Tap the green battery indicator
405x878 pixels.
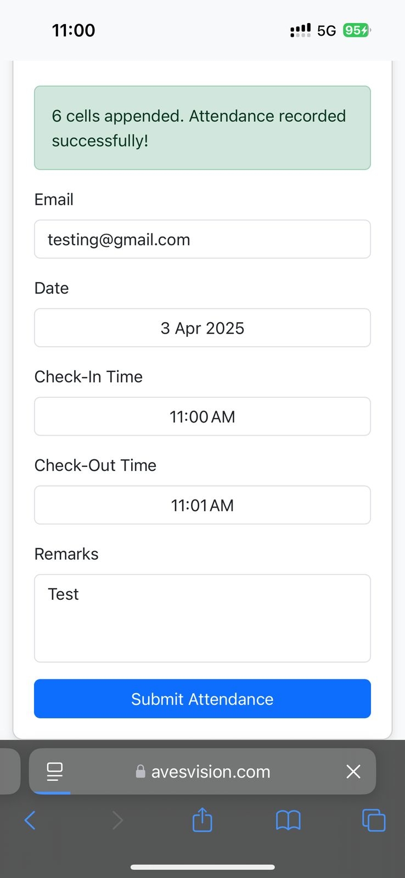356,30
